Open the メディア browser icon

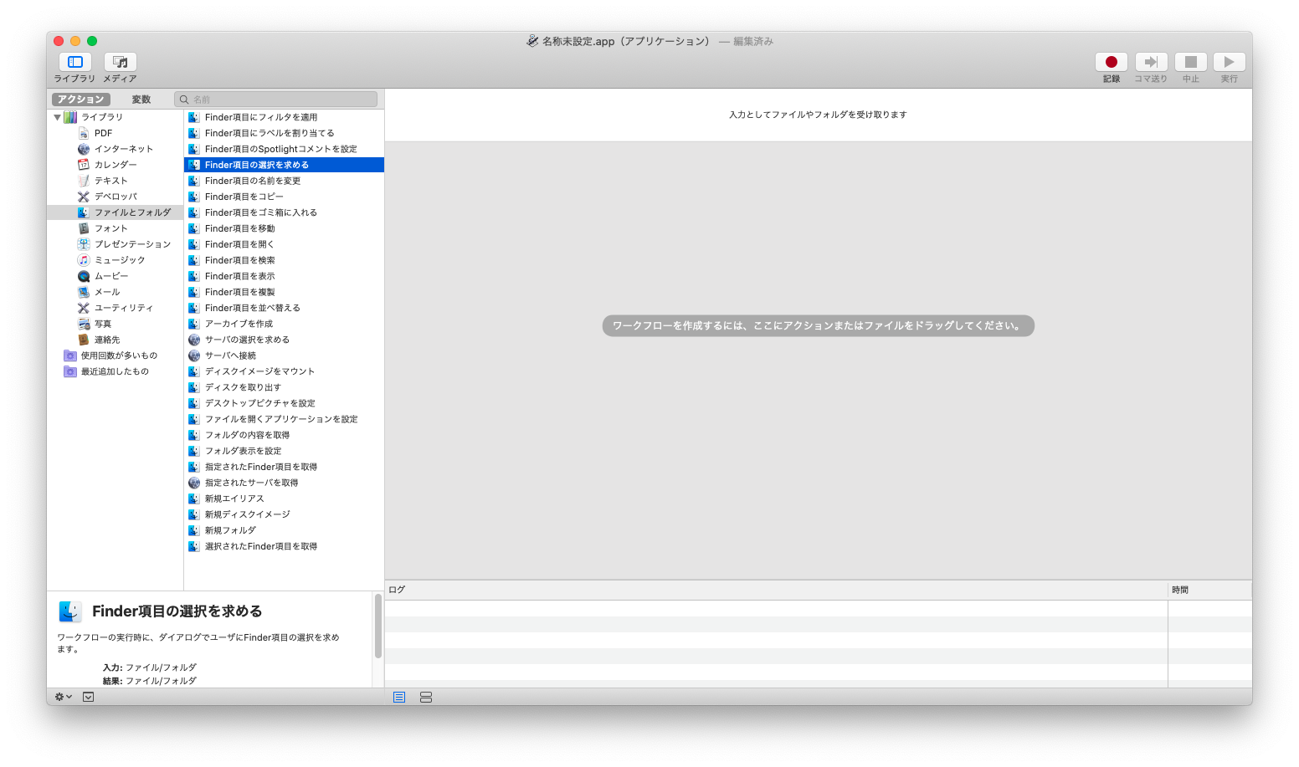pos(119,62)
